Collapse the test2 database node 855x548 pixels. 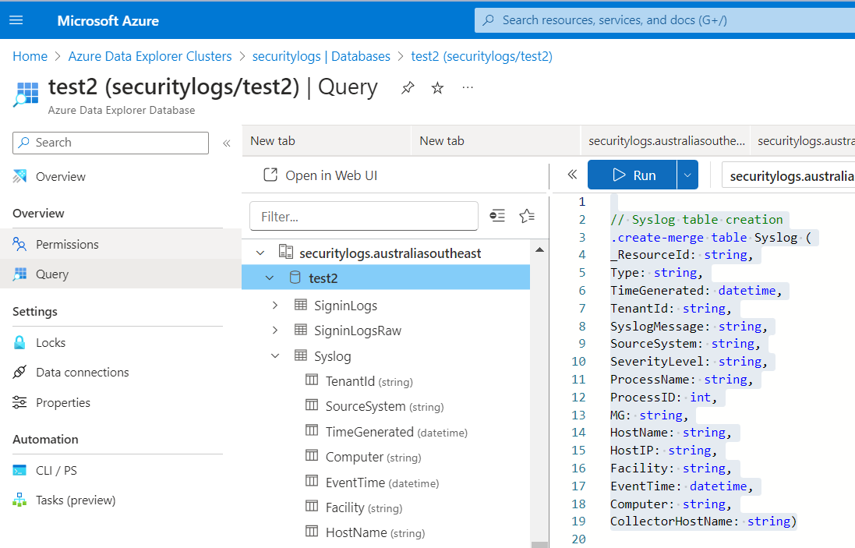[270, 278]
